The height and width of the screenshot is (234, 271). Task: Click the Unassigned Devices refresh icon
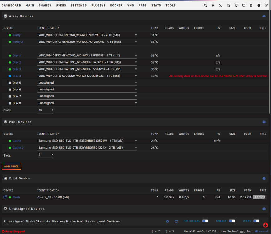[176, 221]
